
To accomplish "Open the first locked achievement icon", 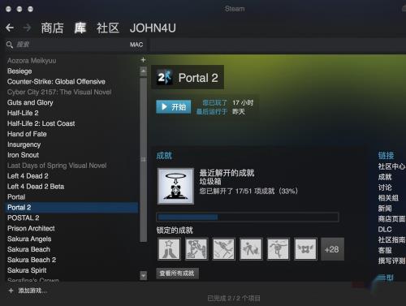I will pyautogui.click(x=169, y=249).
